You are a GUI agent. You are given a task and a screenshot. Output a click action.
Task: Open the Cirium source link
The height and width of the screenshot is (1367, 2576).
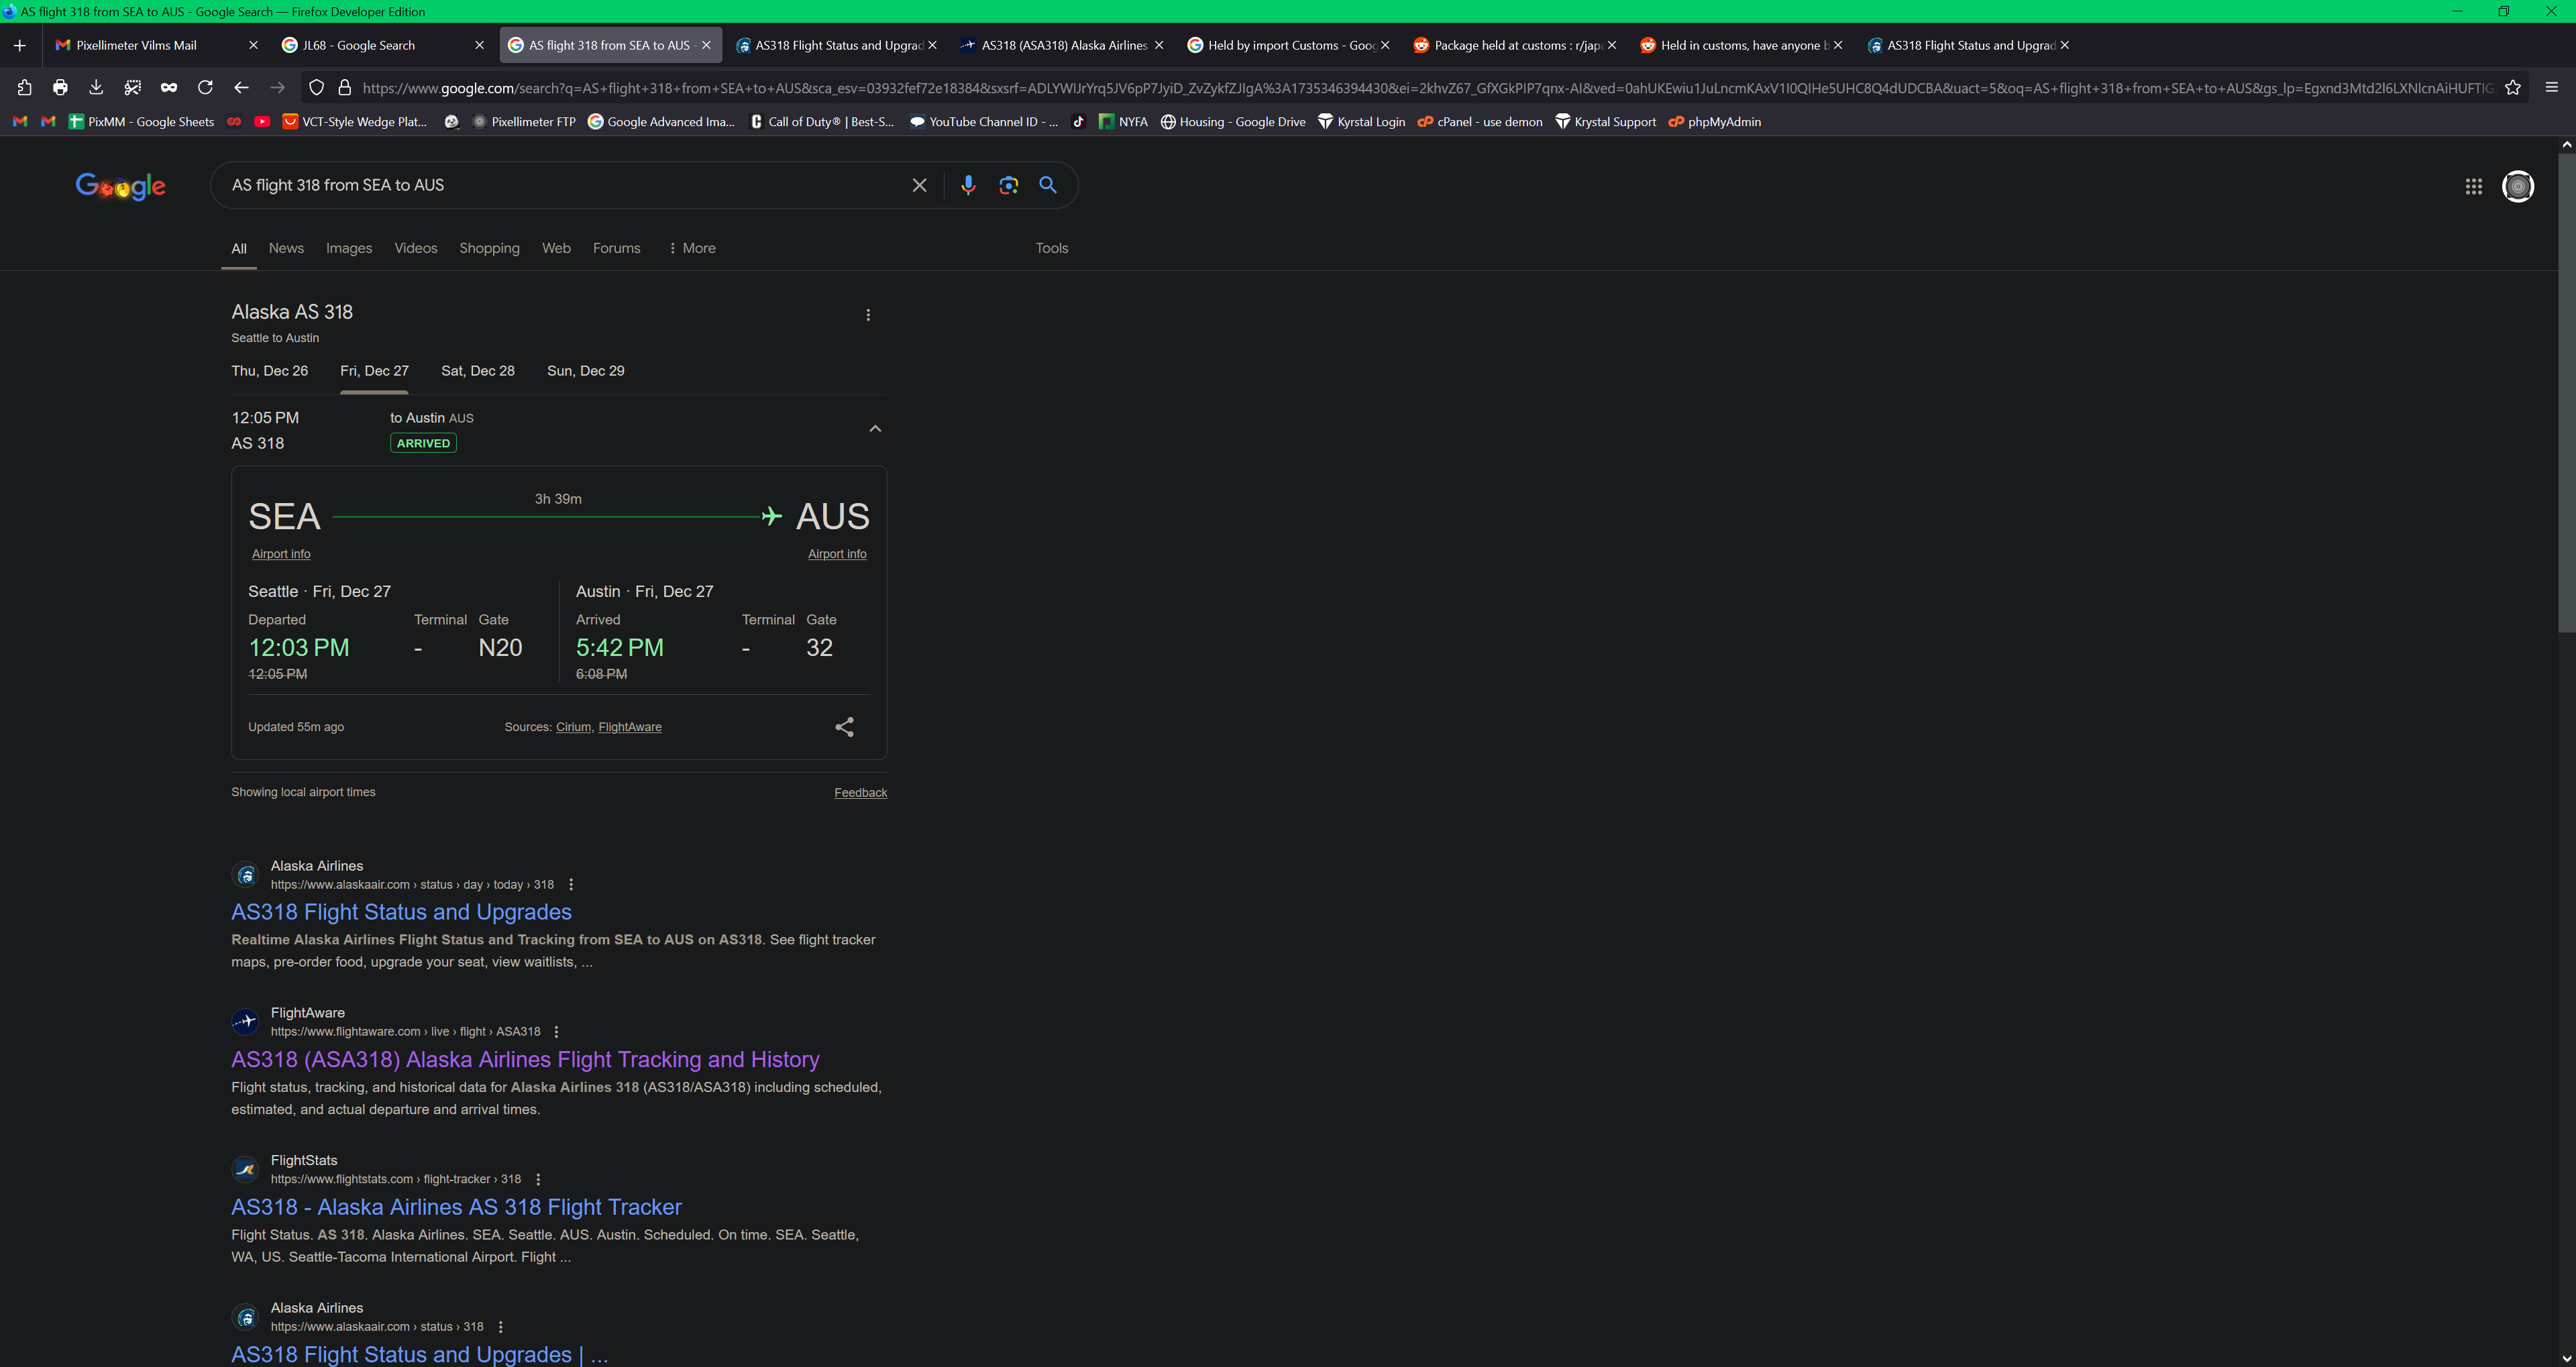pyautogui.click(x=573, y=727)
